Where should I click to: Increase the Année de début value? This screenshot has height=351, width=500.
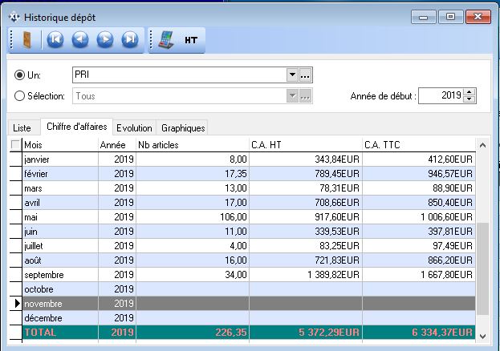point(470,92)
